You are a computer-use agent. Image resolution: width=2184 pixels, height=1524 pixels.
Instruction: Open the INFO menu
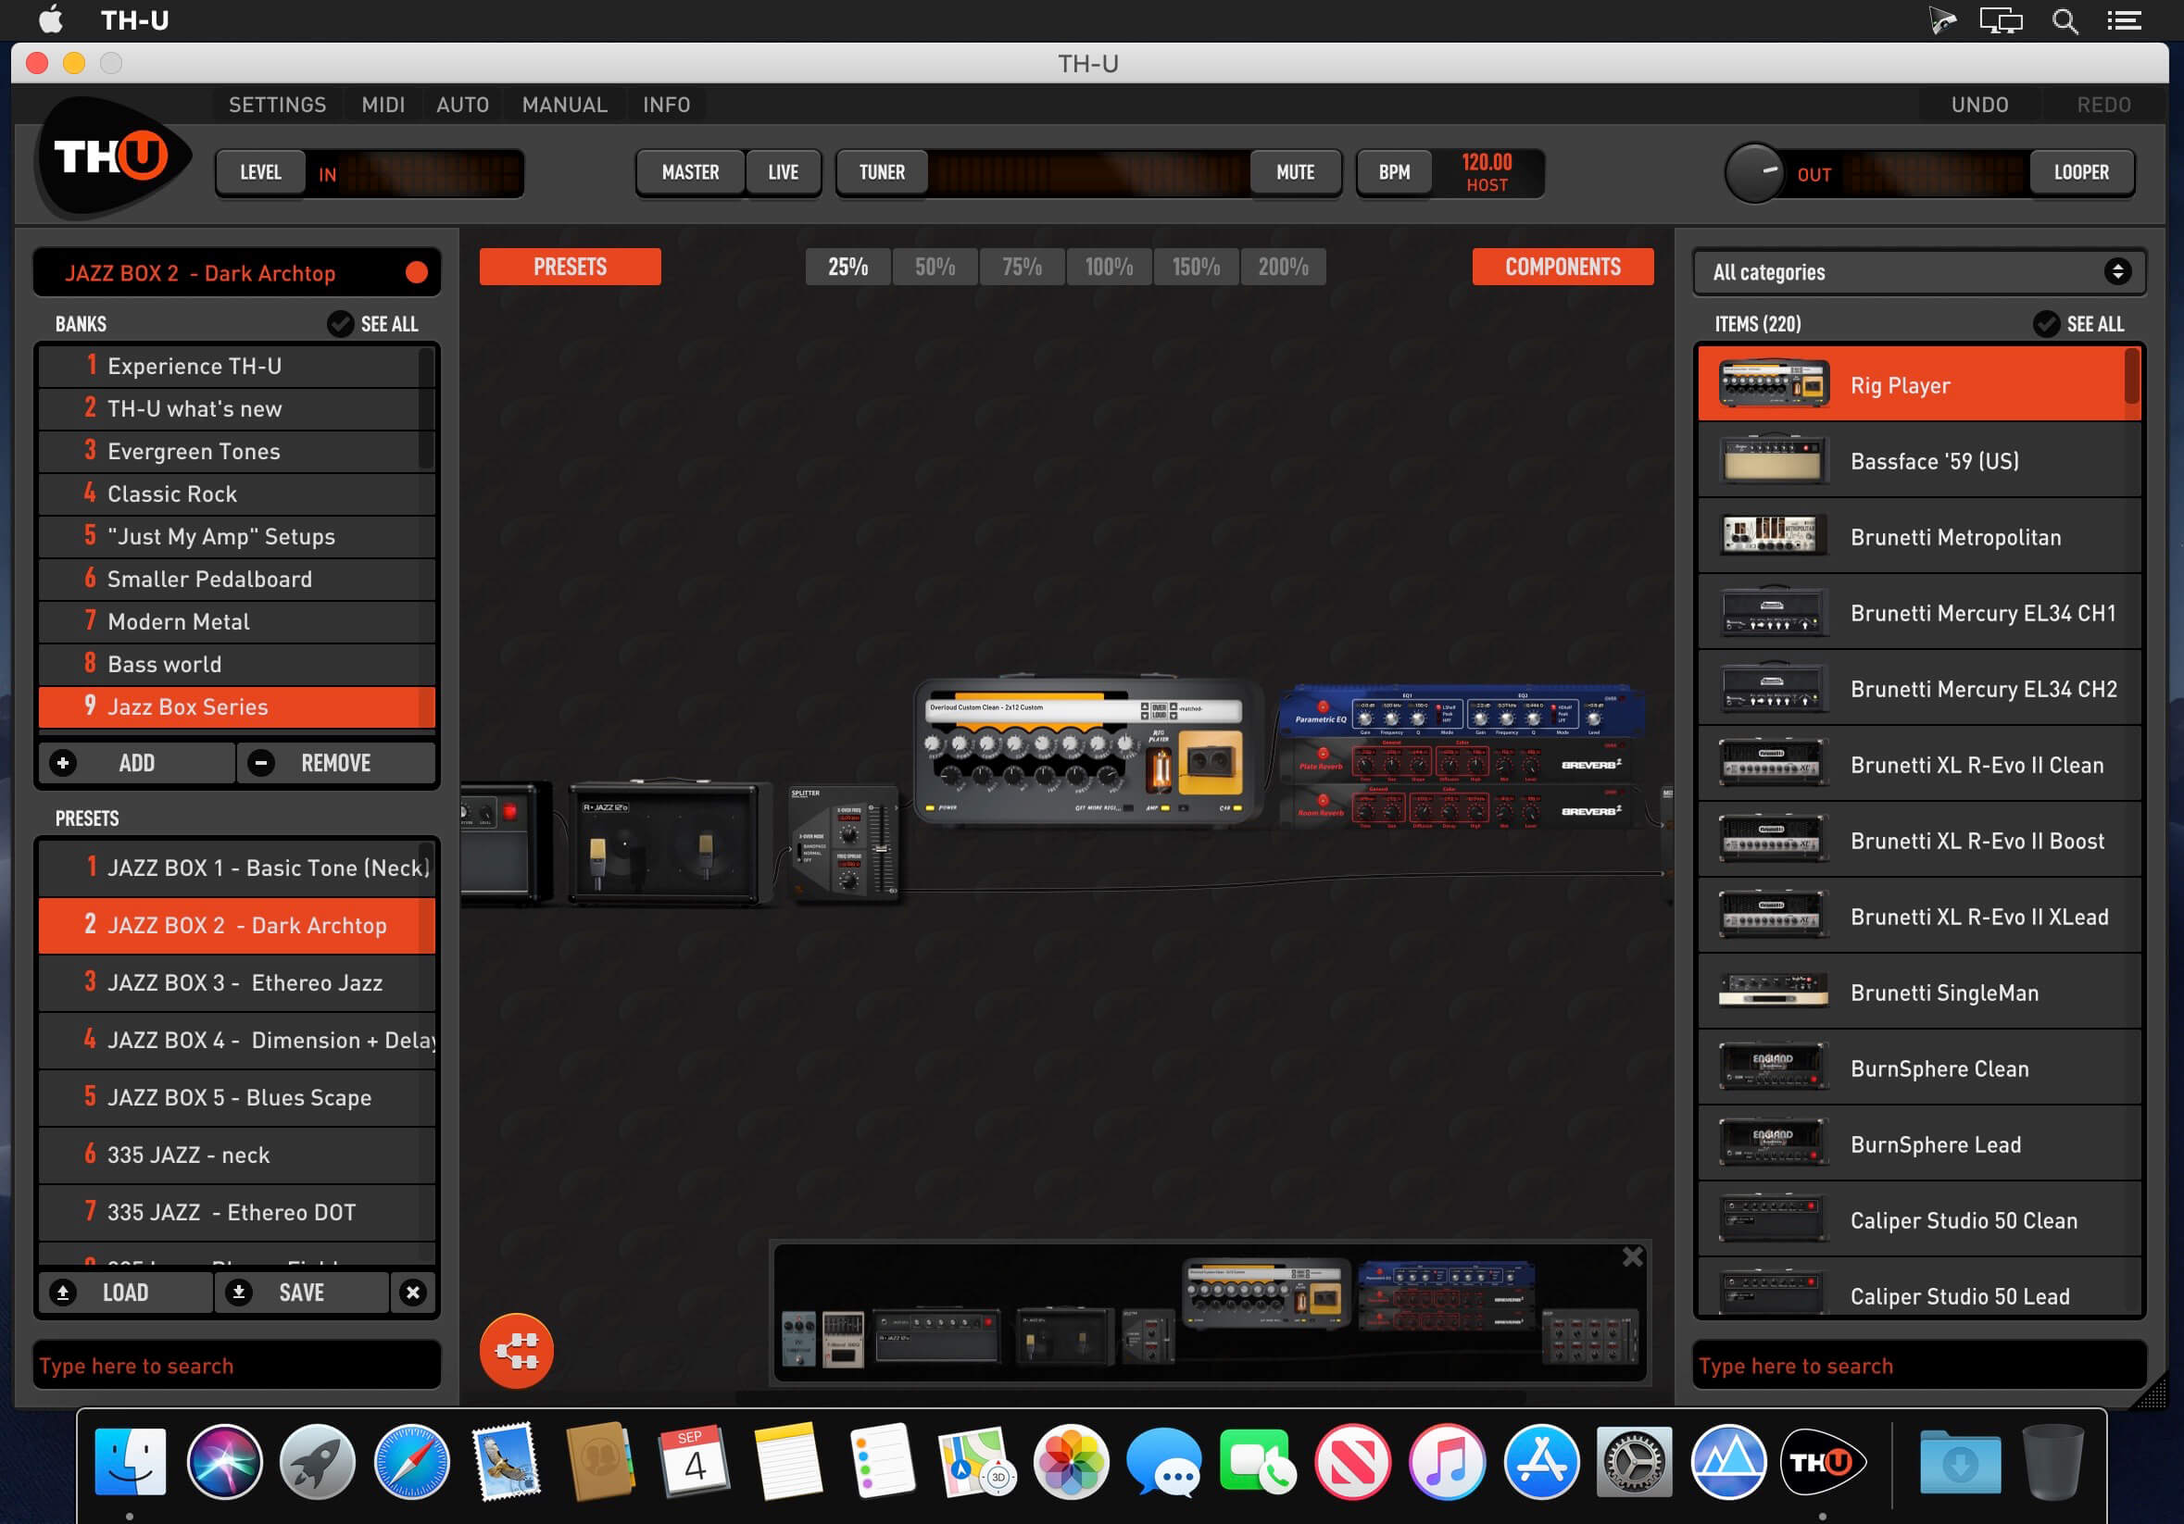tap(666, 105)
